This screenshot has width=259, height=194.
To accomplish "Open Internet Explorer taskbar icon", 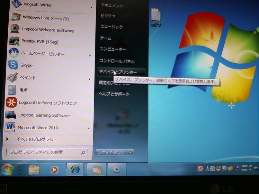I will point(75,169).
